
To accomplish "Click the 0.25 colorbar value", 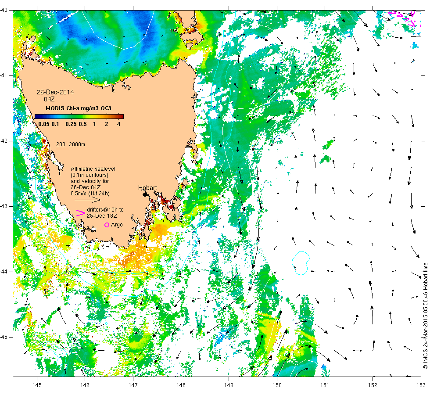I will tap(71, 124).
